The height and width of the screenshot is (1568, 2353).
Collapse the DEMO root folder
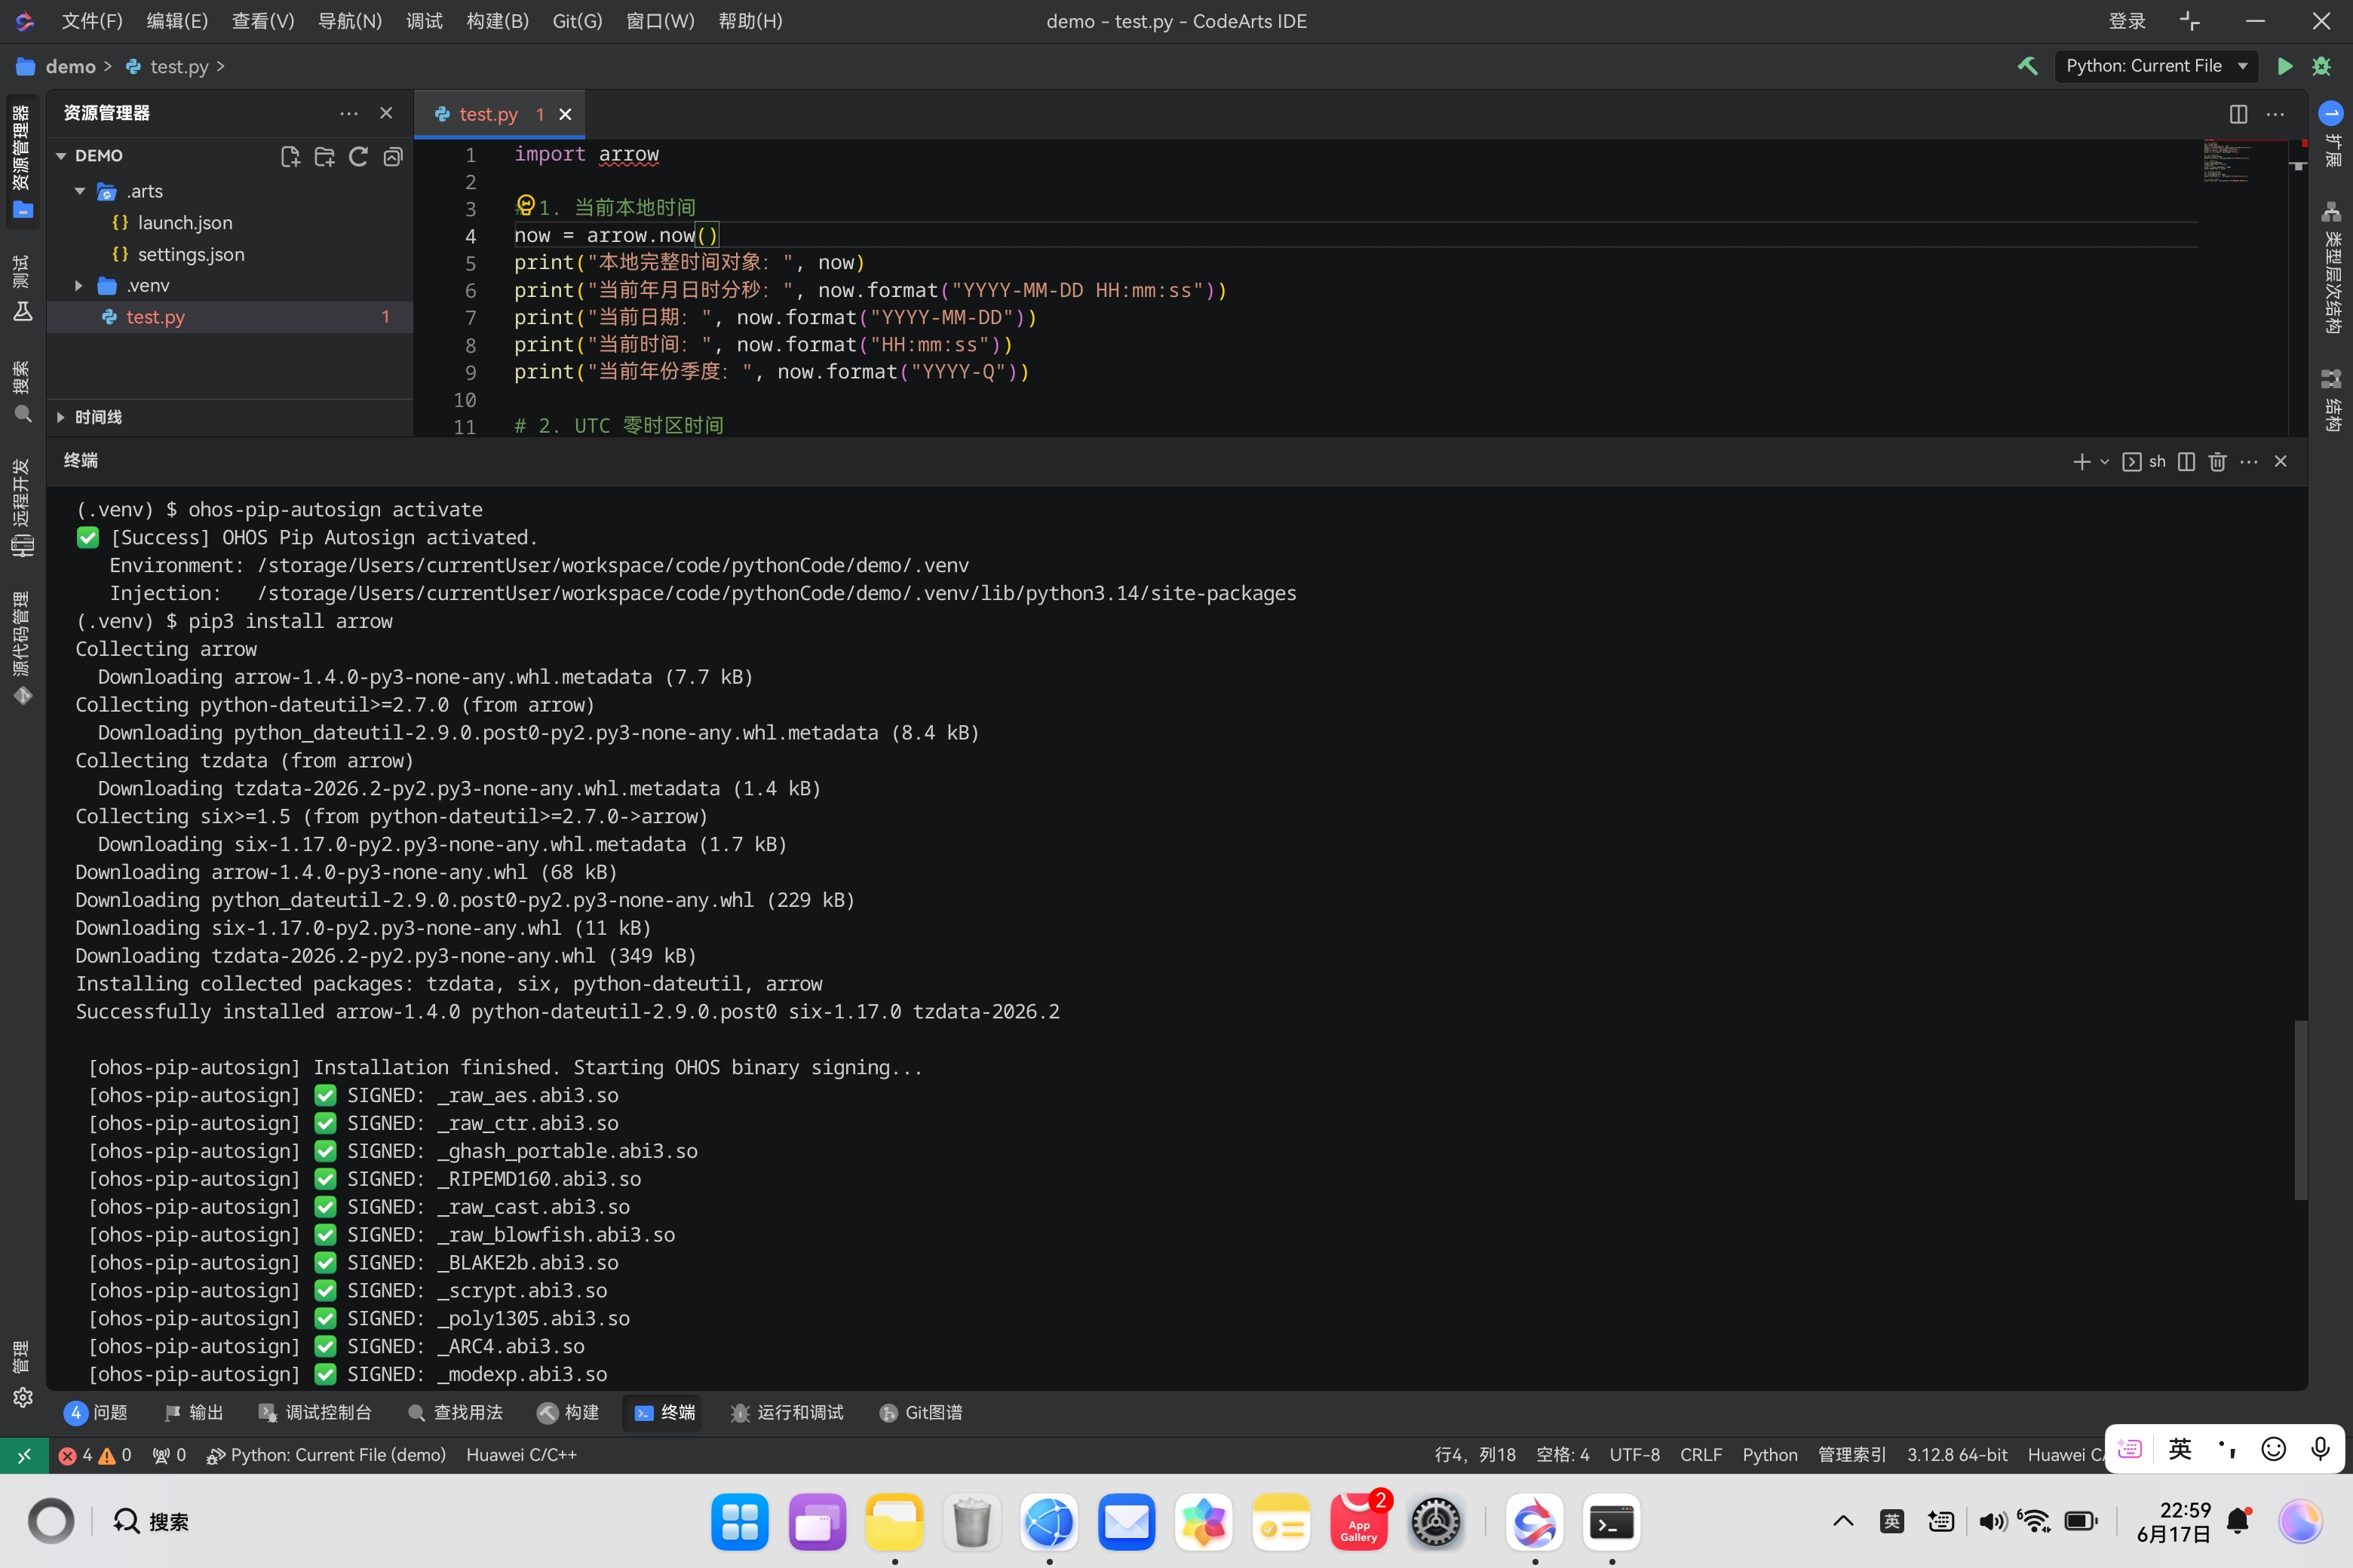coord(61,156)
